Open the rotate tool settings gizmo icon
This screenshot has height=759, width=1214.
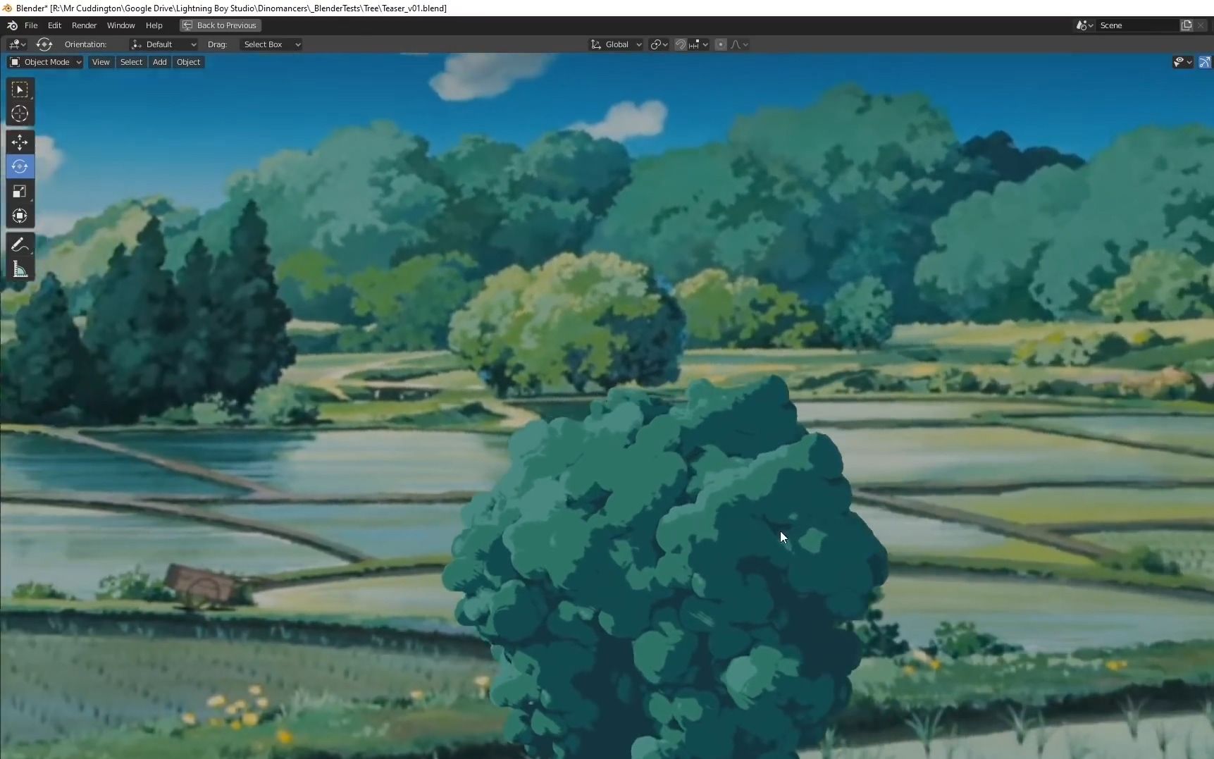44,44
